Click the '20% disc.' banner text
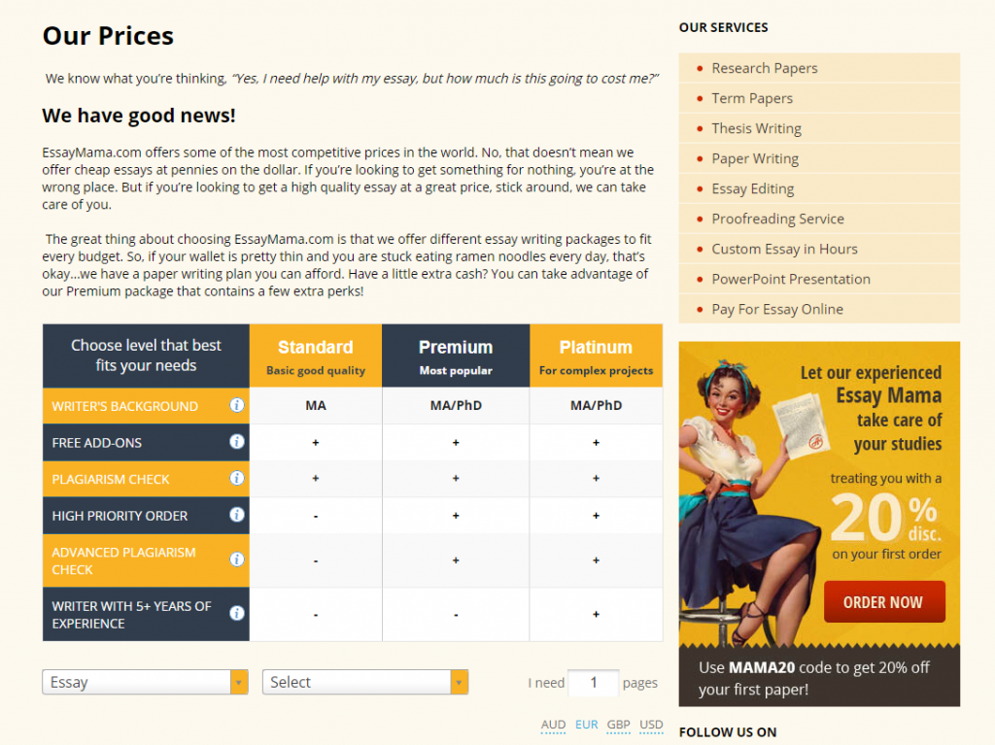The height and width of the screenshot is (745, 995). [x=886, y=517]
